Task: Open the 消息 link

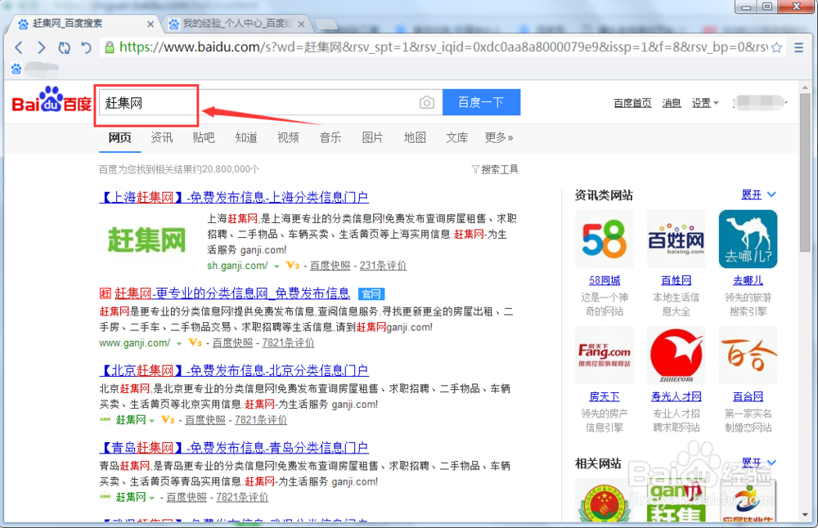Action: coord(672,103)
